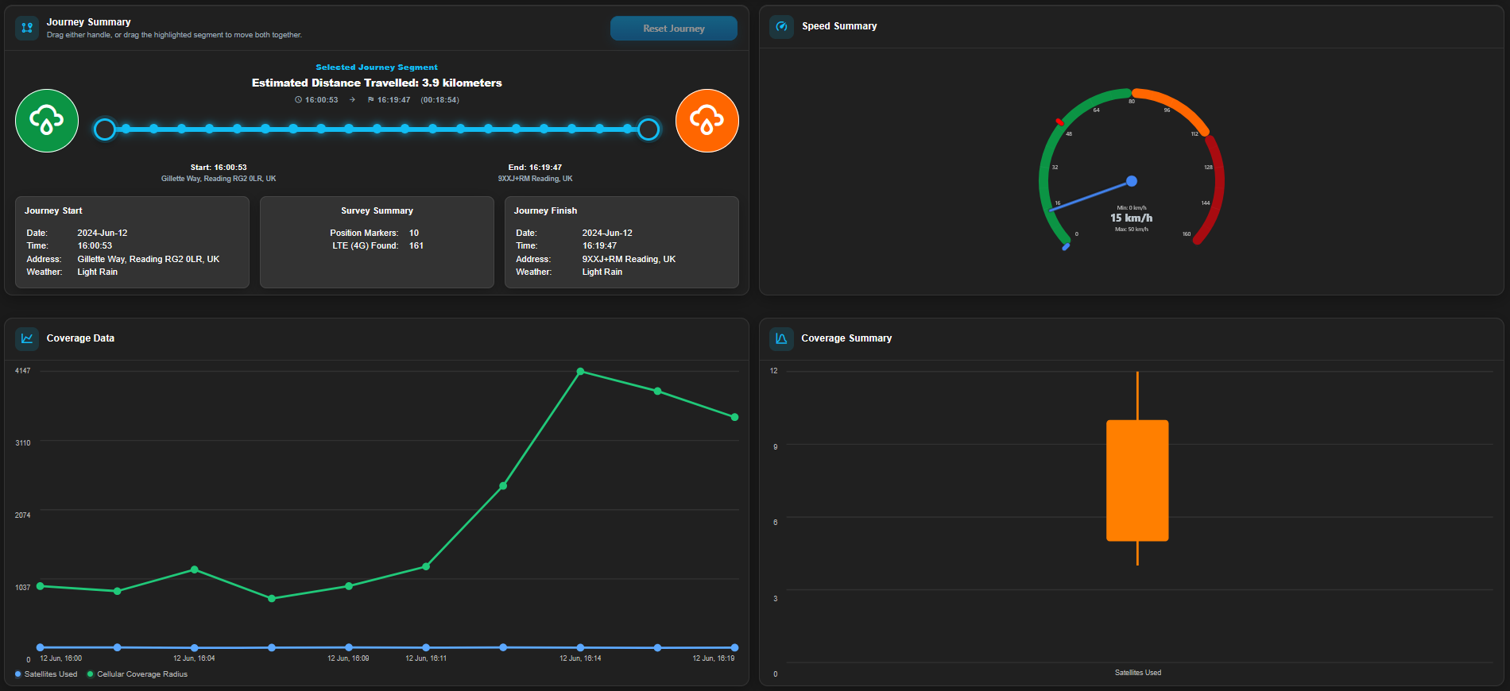Screen dimensions: 1510x691
Task: Click the clock icon beside 16:00:53
Action: (x=298, y=100)
